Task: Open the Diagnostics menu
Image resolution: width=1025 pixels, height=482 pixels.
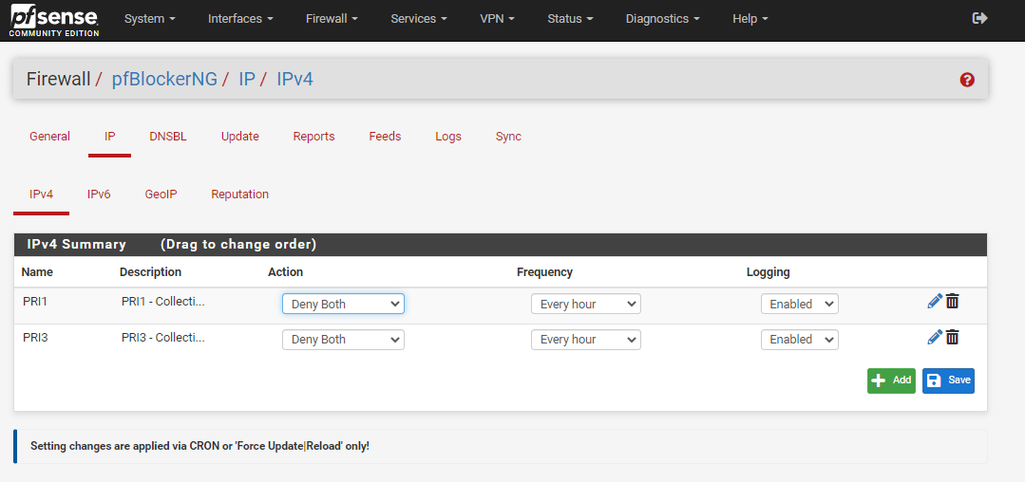Action: (x=662, y=19)
